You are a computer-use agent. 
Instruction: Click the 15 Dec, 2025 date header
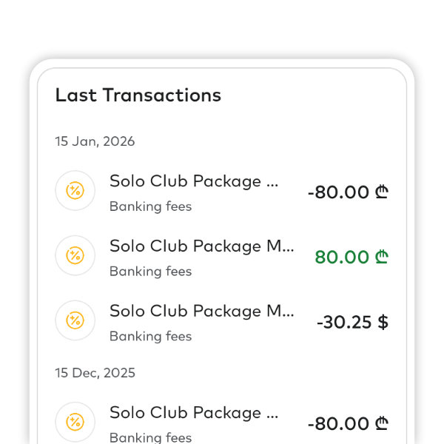tap(95, 373)
